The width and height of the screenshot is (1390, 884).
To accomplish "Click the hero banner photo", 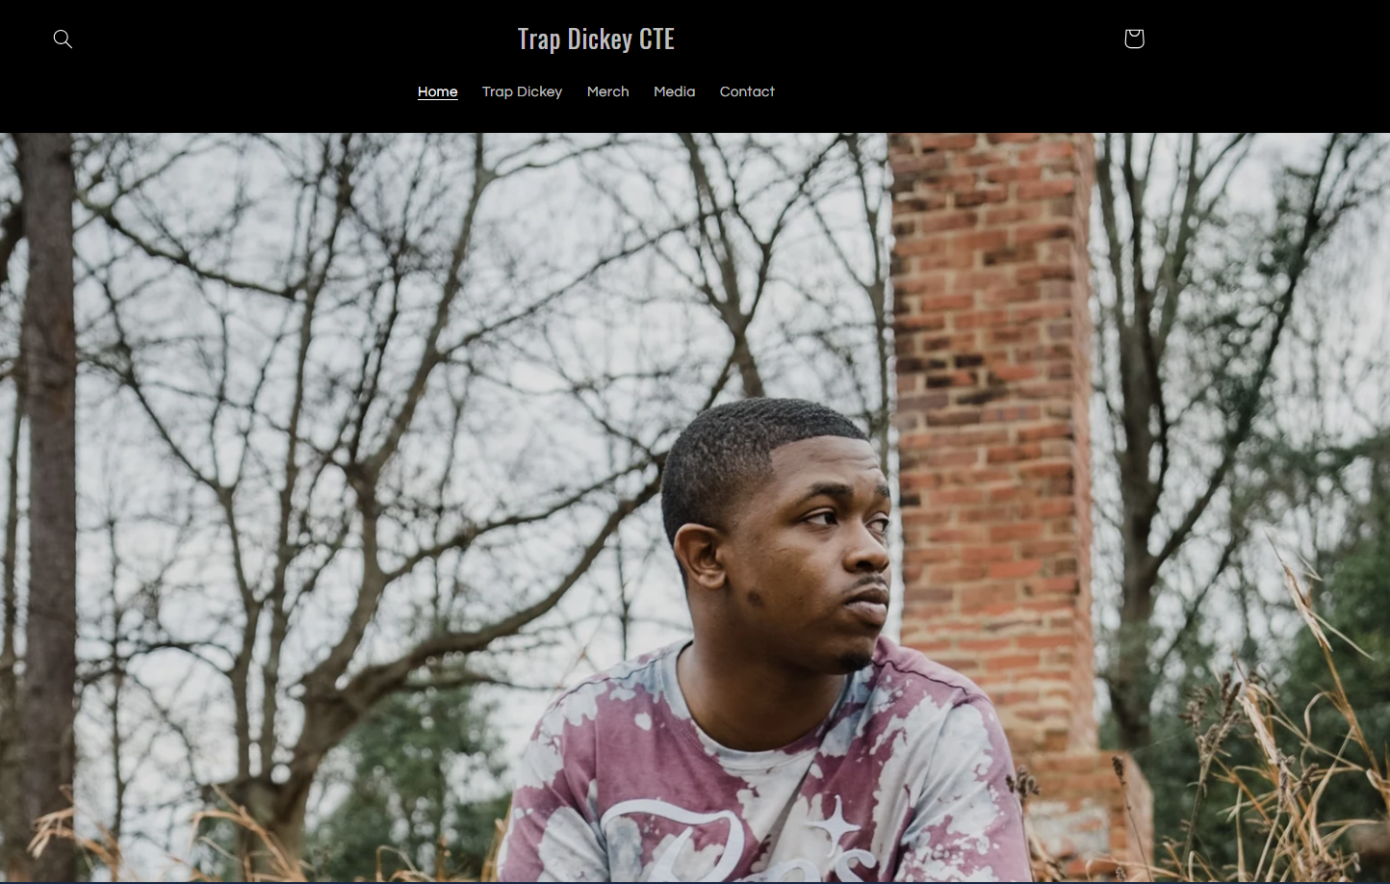I will (x=695, y=507).
